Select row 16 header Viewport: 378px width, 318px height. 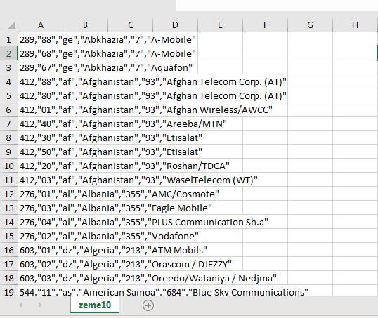(8, 251)
